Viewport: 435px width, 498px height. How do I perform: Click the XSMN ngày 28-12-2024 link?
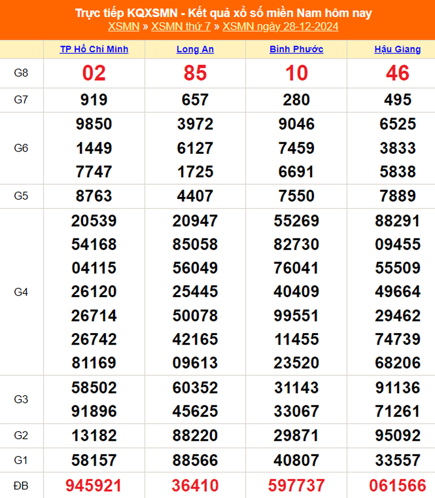pyautogui.click(x=280, y=26)
